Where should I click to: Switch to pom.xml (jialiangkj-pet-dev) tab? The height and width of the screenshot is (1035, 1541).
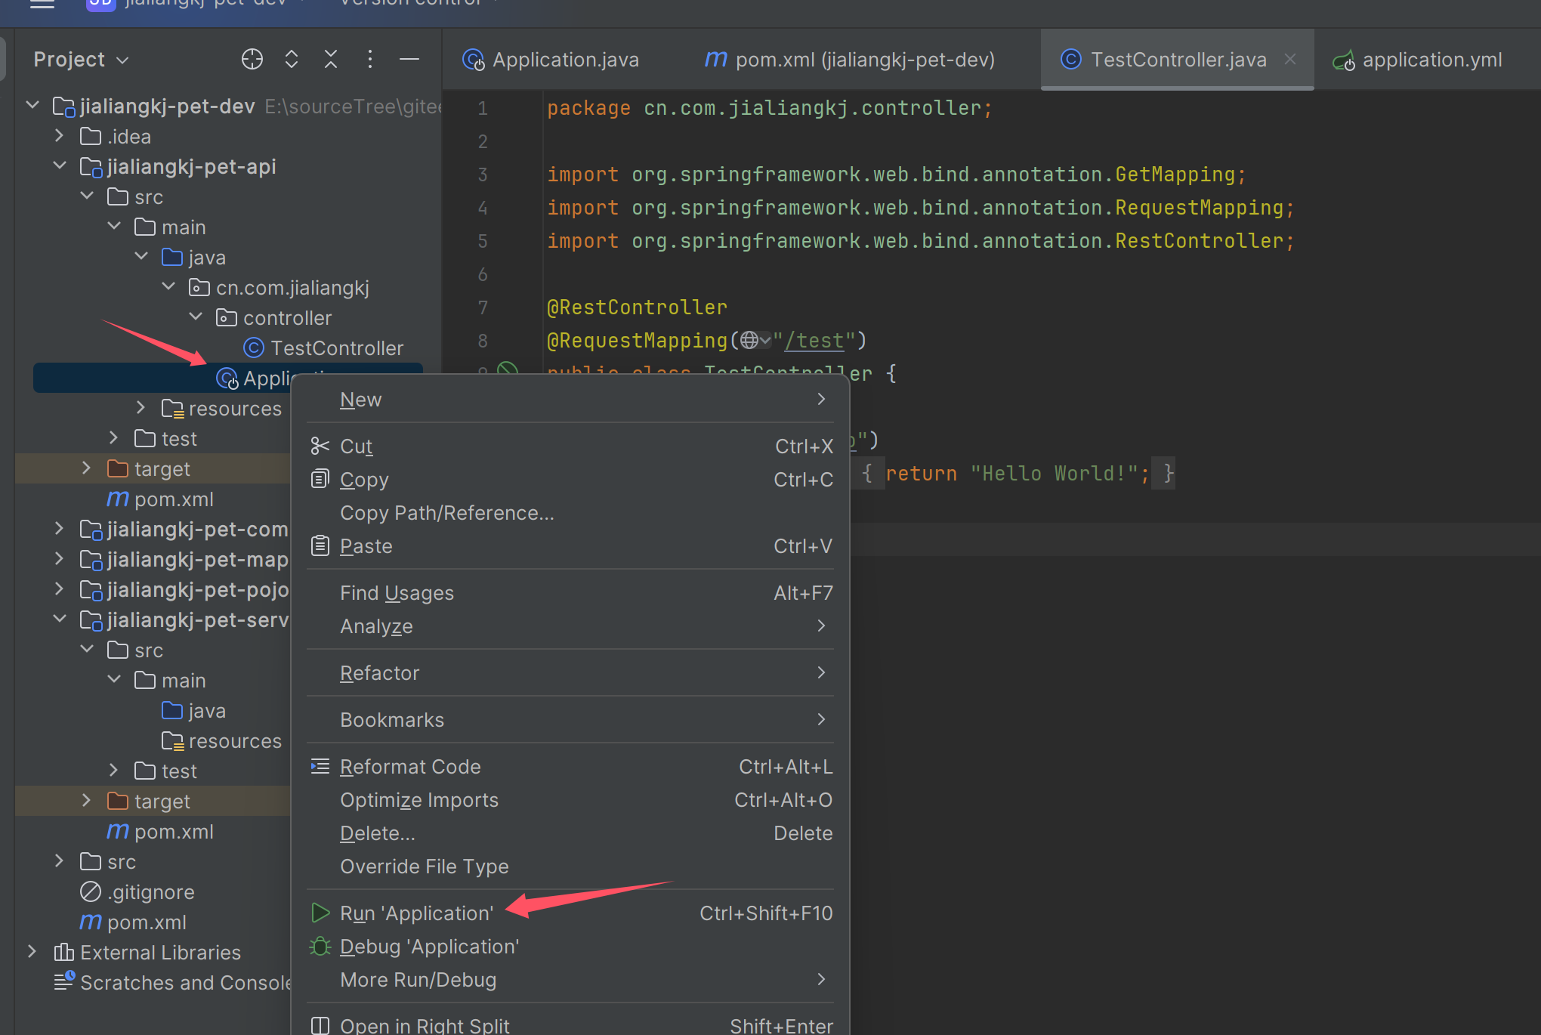tap(850, 59)
